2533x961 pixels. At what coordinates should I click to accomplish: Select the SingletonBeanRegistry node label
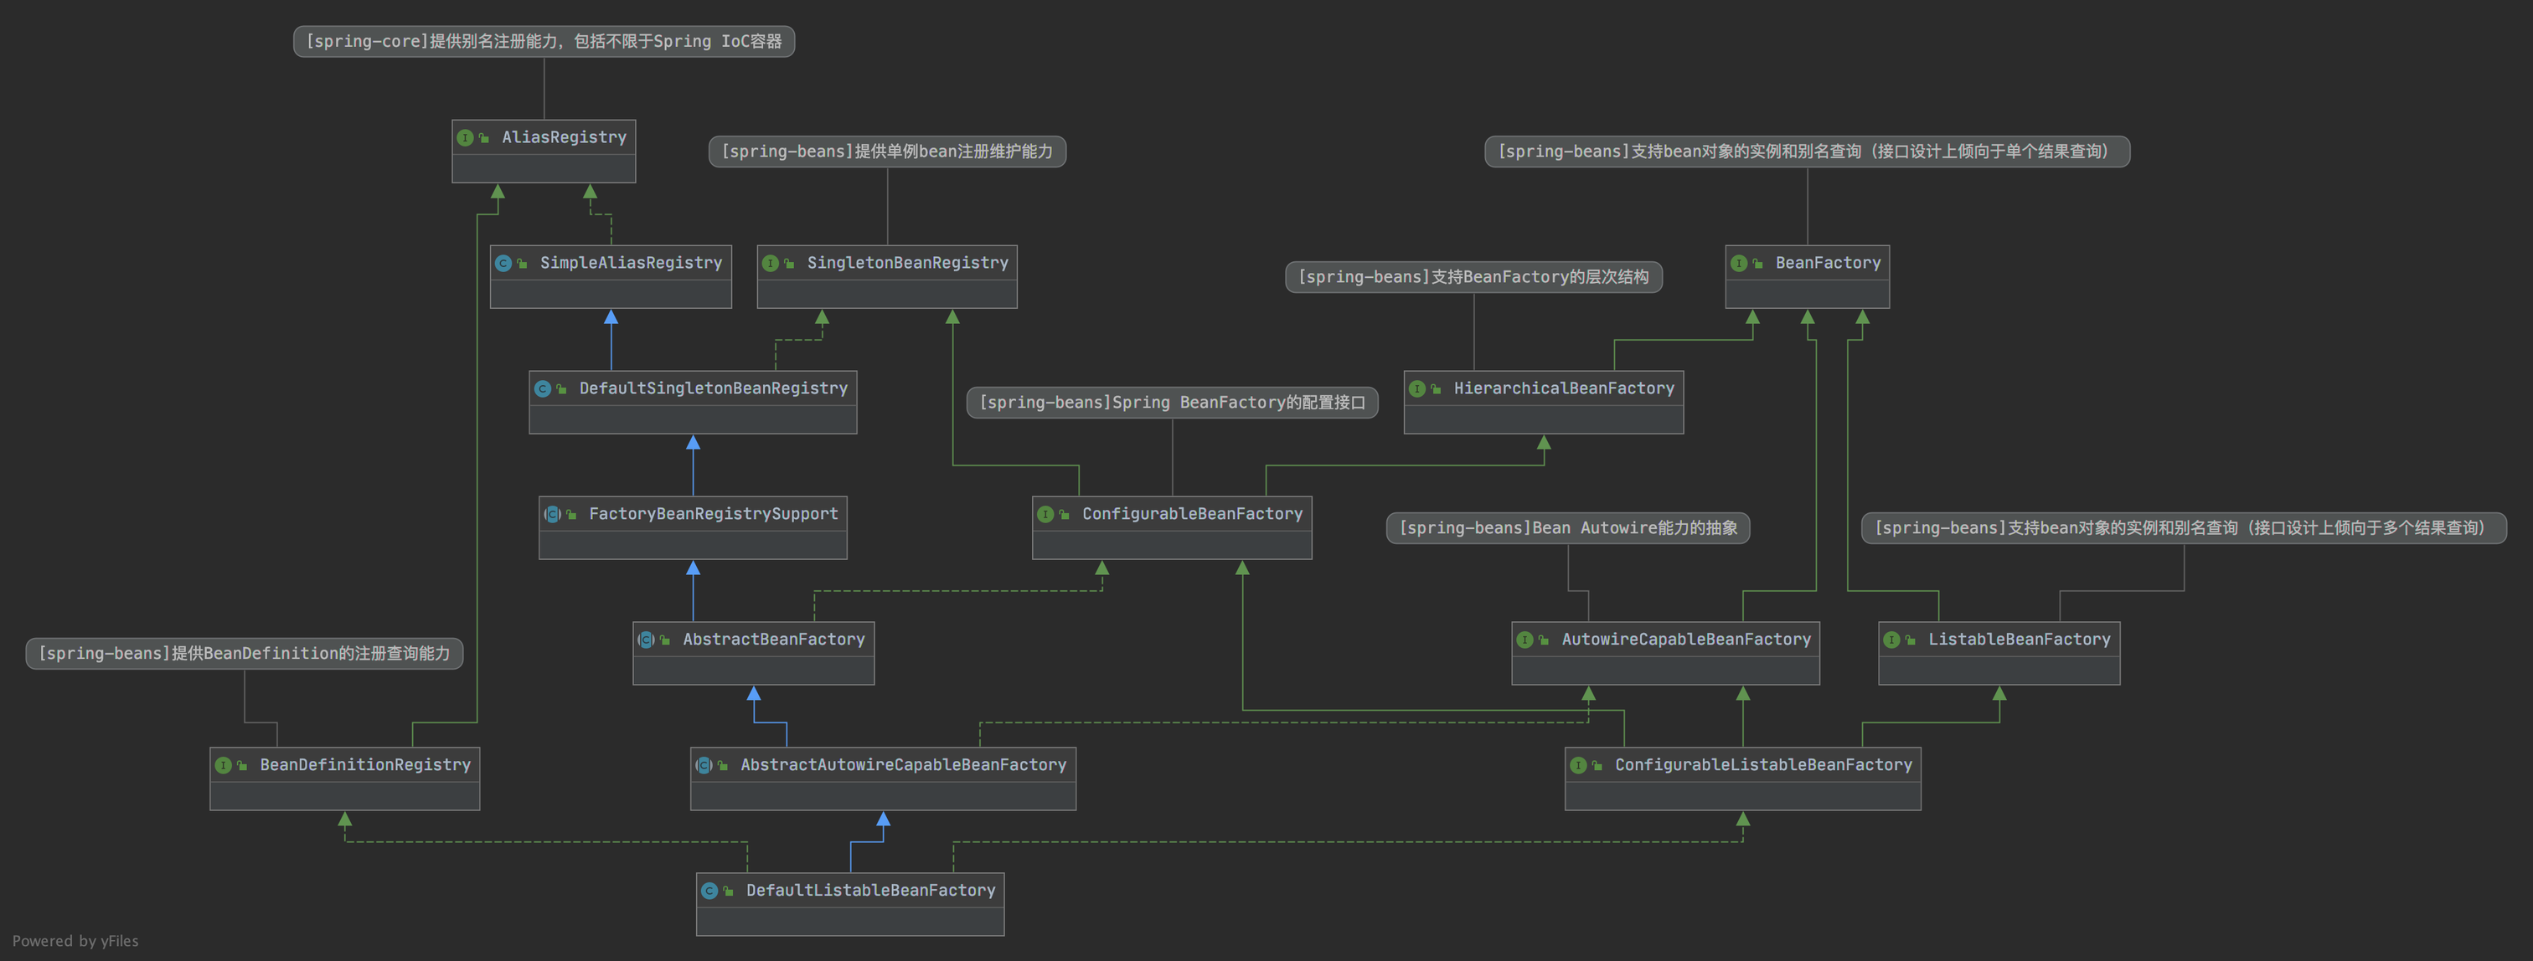click(906, 264)
